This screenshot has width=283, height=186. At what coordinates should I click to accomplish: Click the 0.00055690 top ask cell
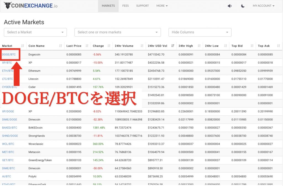265,176
